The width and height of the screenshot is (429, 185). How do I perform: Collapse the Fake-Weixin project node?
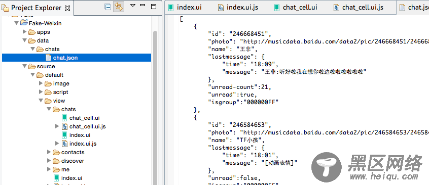(x=16, y=23)
